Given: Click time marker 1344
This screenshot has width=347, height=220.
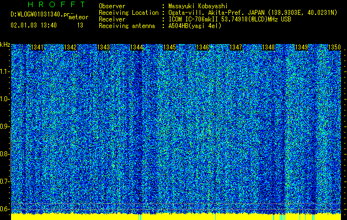Looking at the screenshot, I should coord(137,47).
